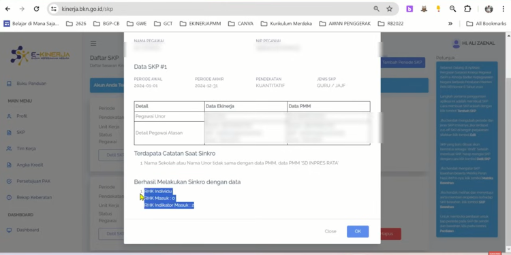
Task: Open the GWE bookmark folder
Action: (136, 23)
